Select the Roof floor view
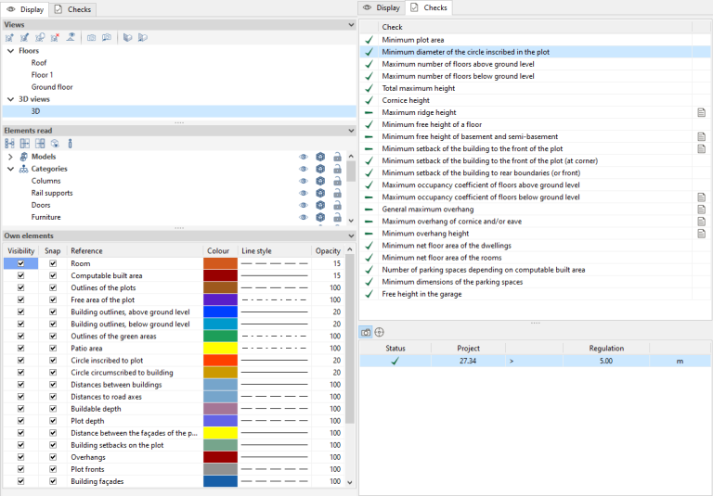Screen dimensions: 713x496 coord(39,63)
